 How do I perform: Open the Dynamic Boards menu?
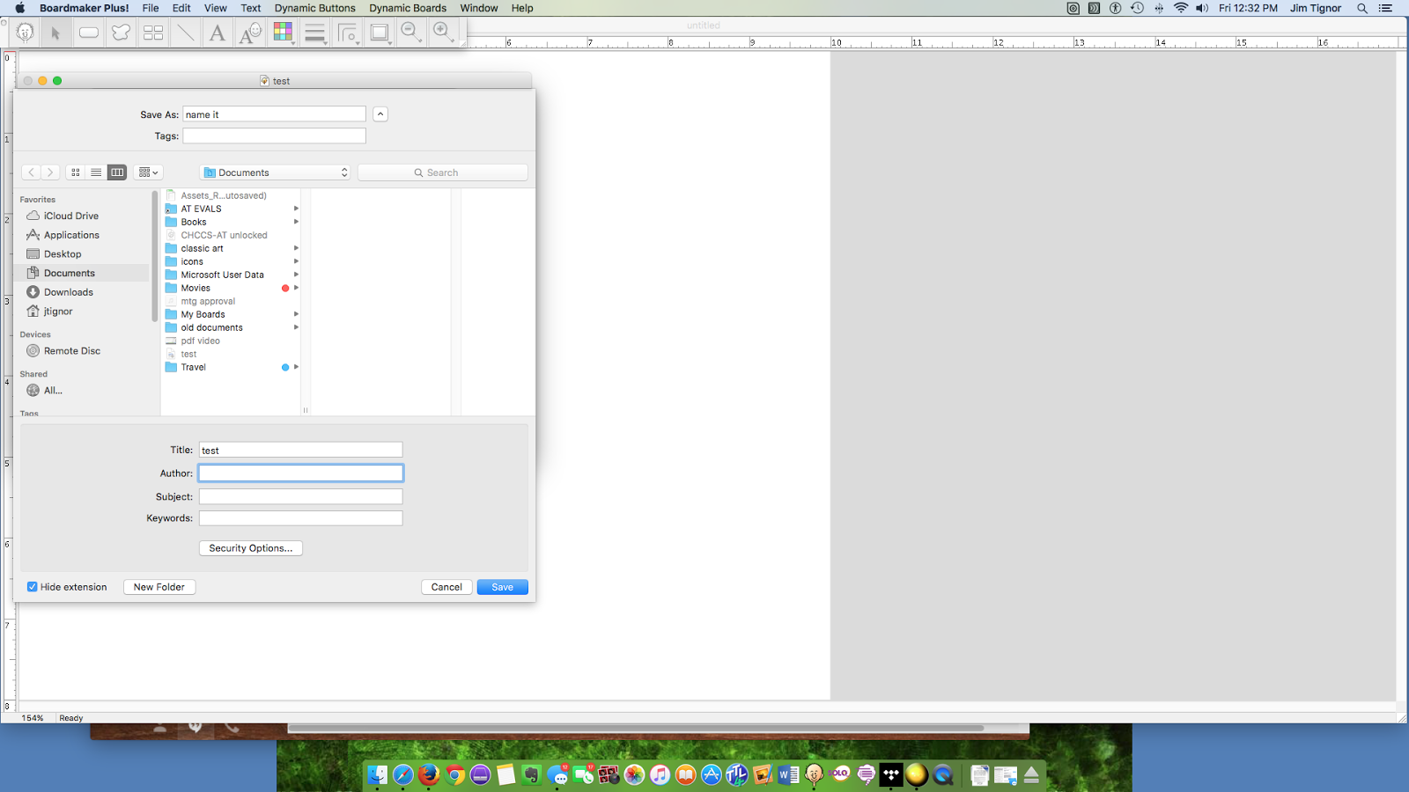tap(407, 8)
